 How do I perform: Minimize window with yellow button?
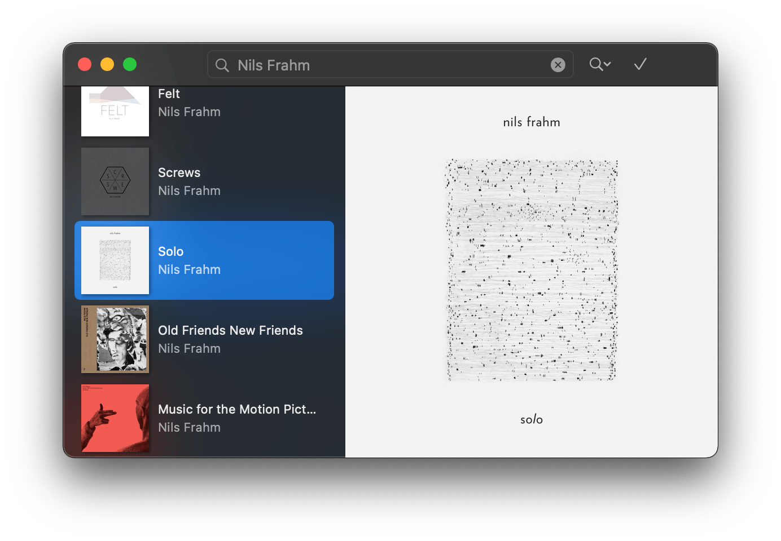[x=107, y=64]
